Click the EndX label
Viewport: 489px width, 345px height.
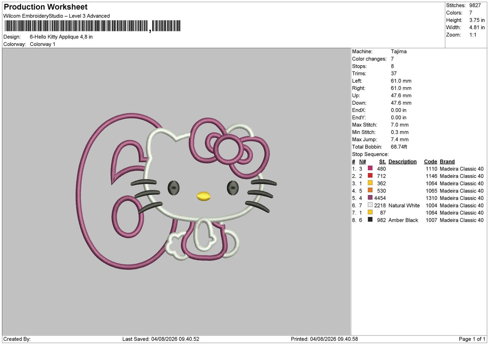(359, 110)
